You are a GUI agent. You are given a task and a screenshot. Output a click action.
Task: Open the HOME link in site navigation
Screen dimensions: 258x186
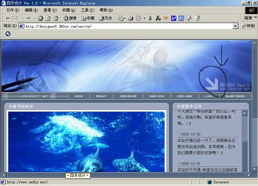pos(78,96)
